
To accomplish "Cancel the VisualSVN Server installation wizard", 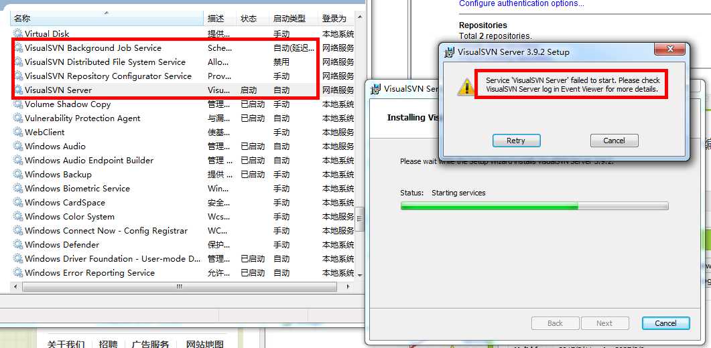I will pyautogui.click(x=665, y=323).
